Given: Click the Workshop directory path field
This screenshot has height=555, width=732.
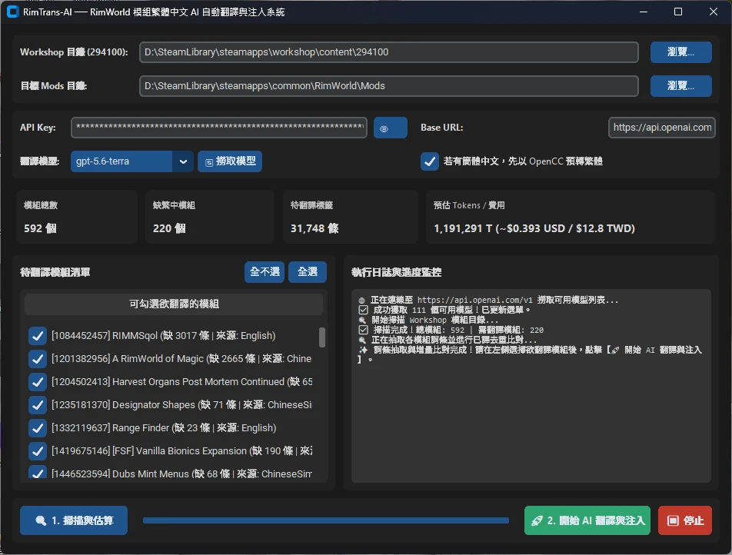Looking at the screenshot, I should click(x=389, y=52).
